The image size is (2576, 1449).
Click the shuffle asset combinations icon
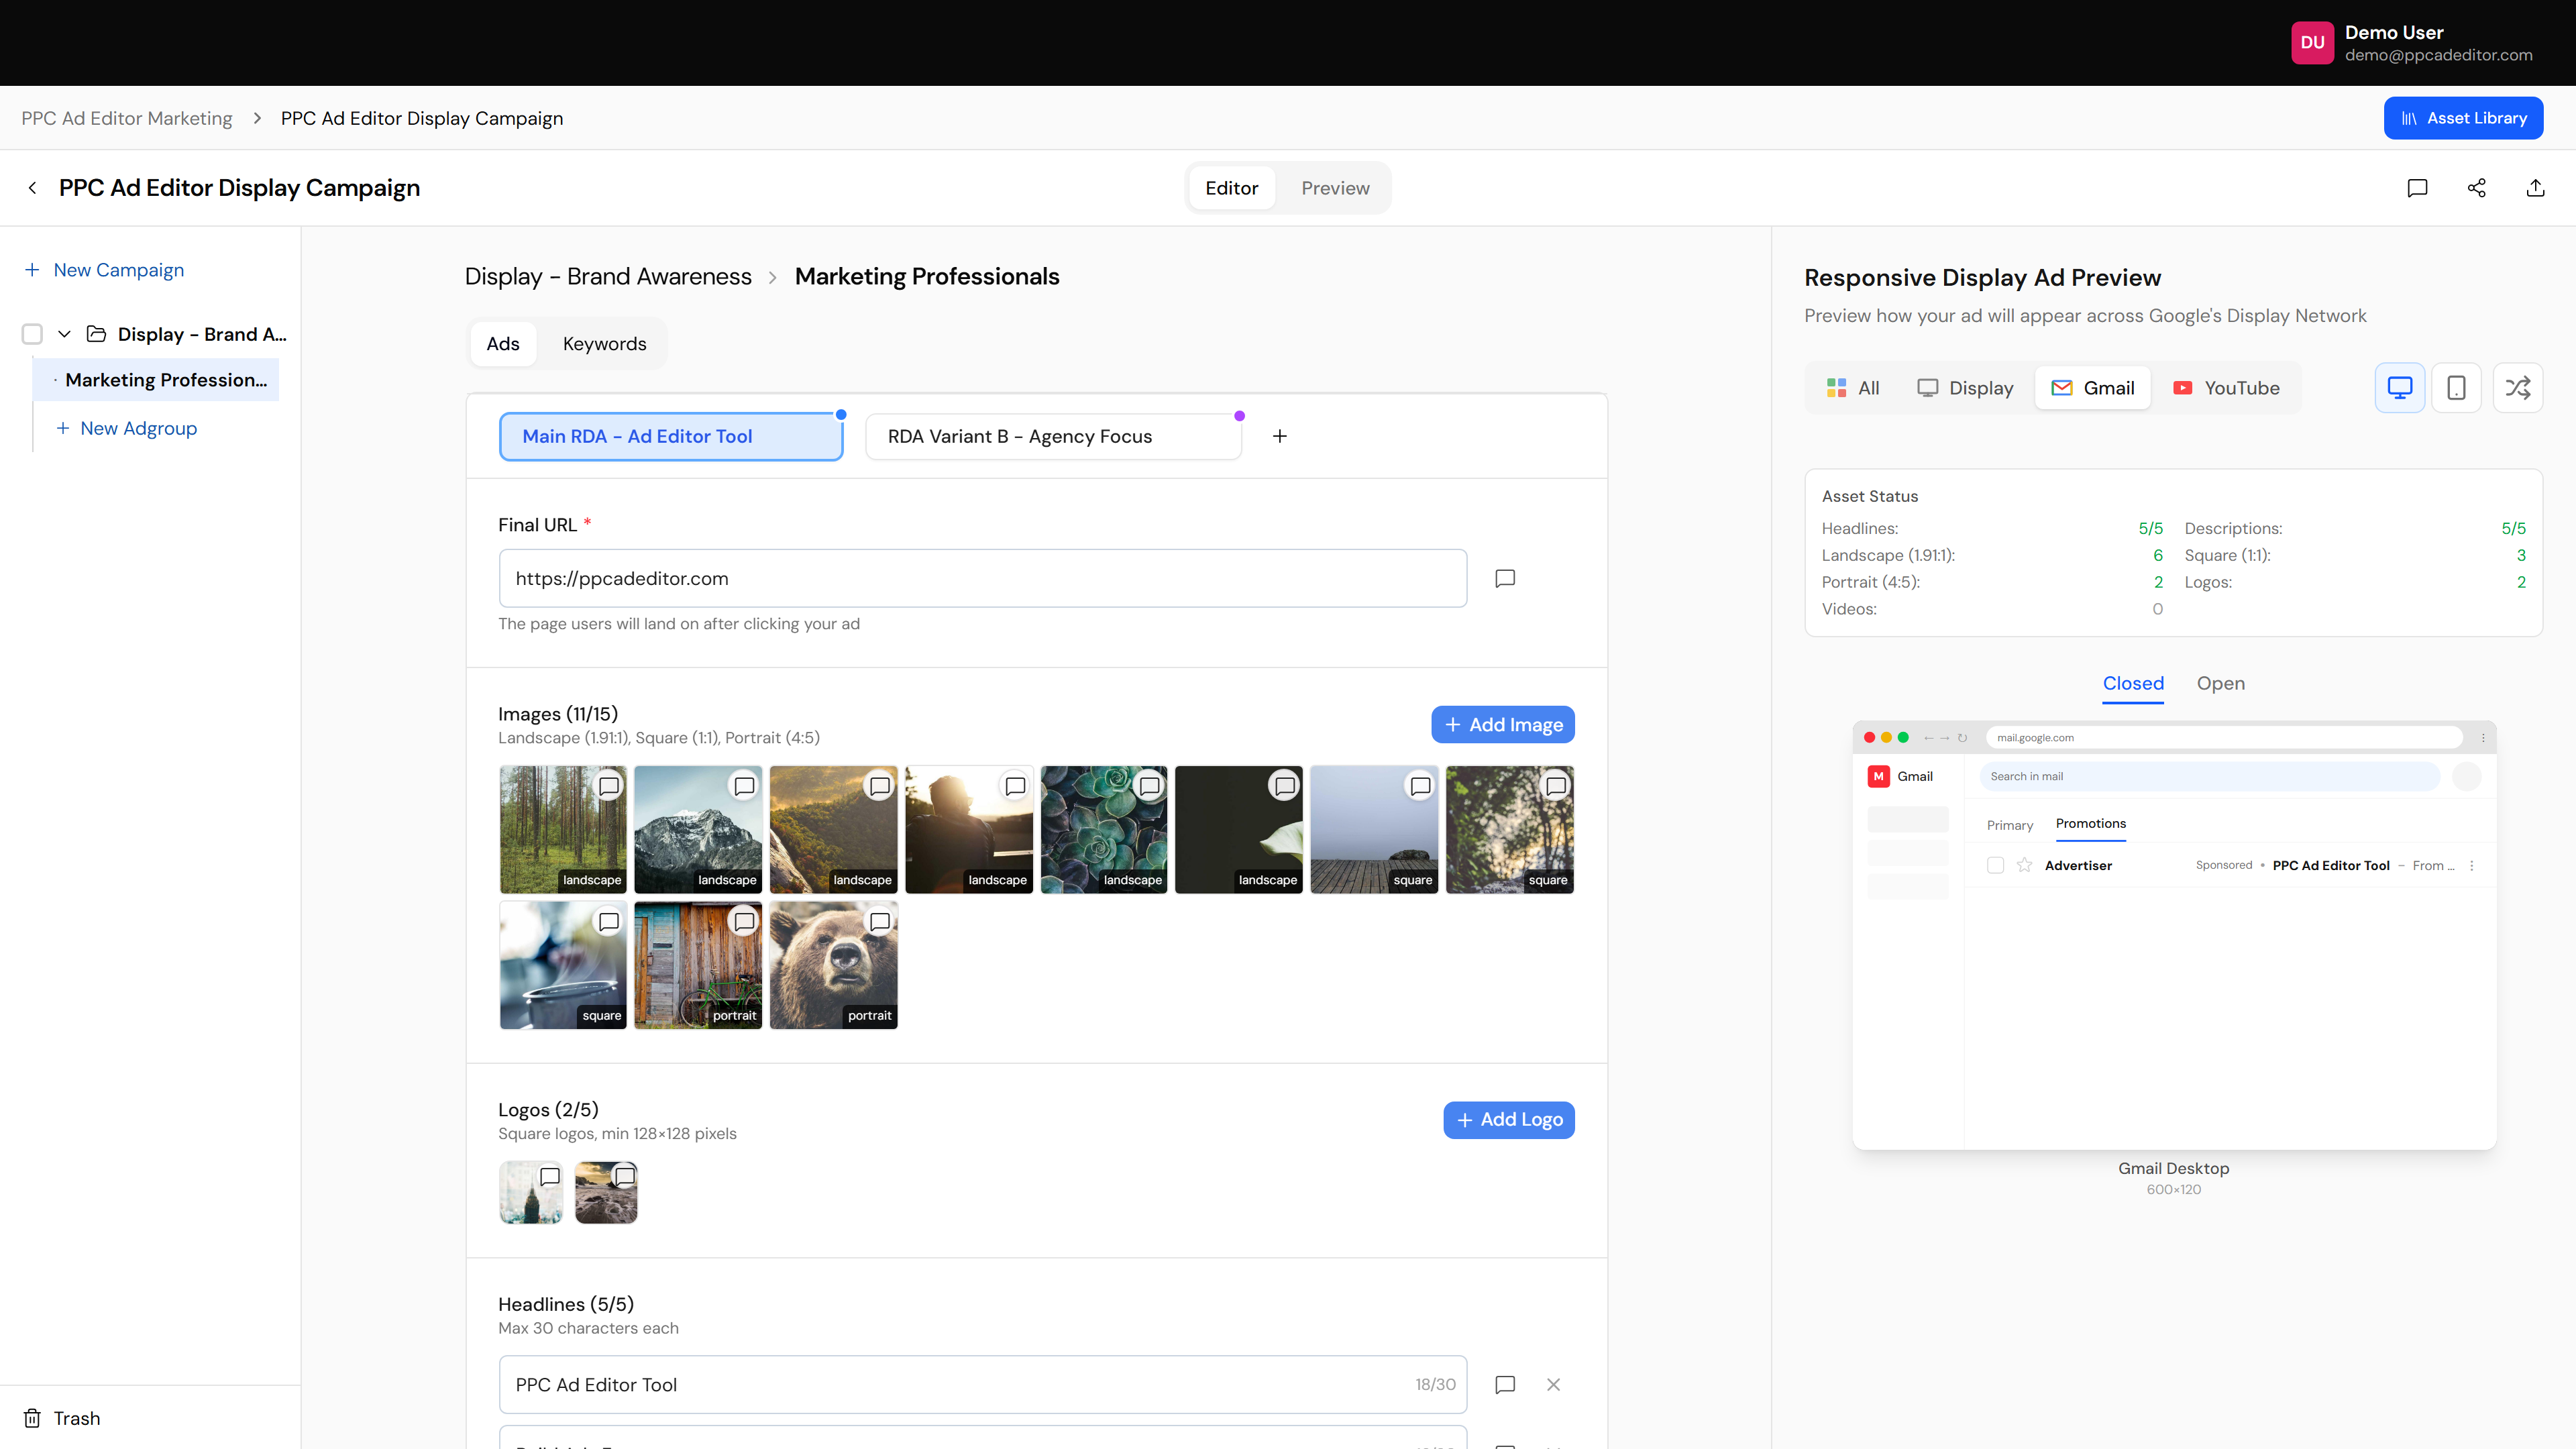pos(2518,388)
